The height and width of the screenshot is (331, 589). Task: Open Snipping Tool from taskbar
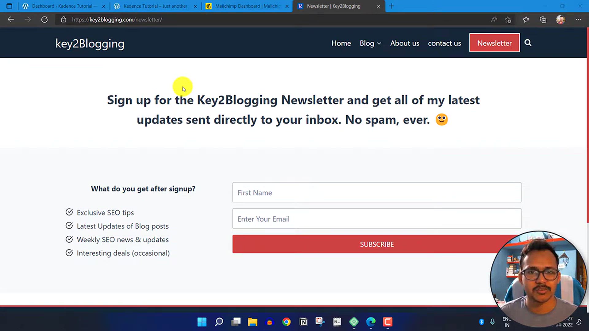click(320, 322)
